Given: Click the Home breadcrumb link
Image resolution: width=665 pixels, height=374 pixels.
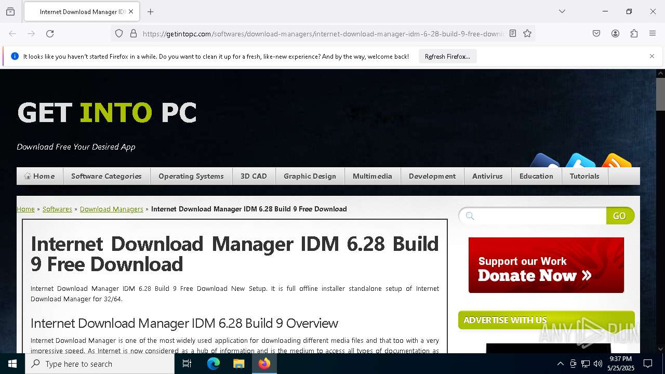Looking at the screenshot, I should tap(25, 209).
